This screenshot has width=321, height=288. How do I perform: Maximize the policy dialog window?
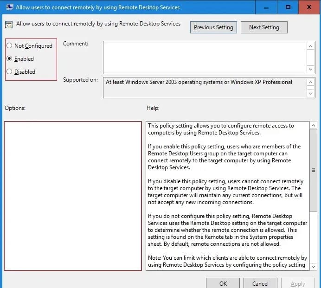pos(288,7)
